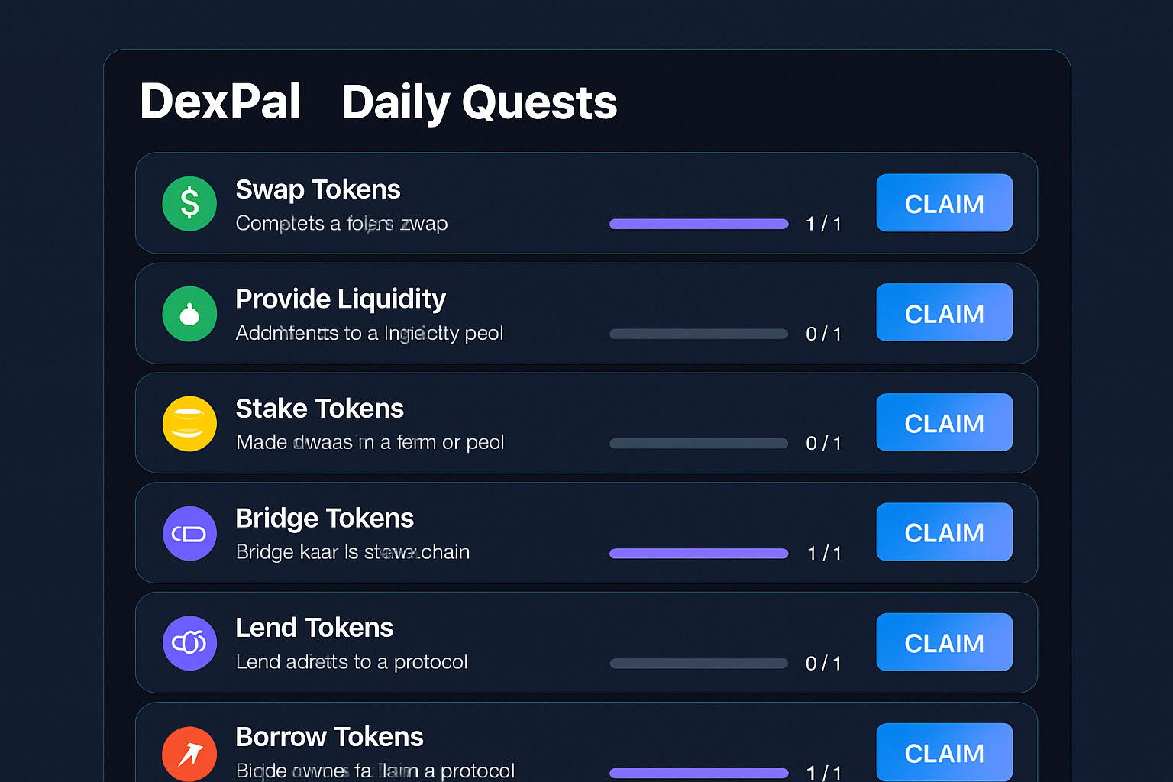The width and height of the screenshot is (1173, 782).
Task: Select the green droplet icon beside Provide Liquidity
Action: pos(189,314)
